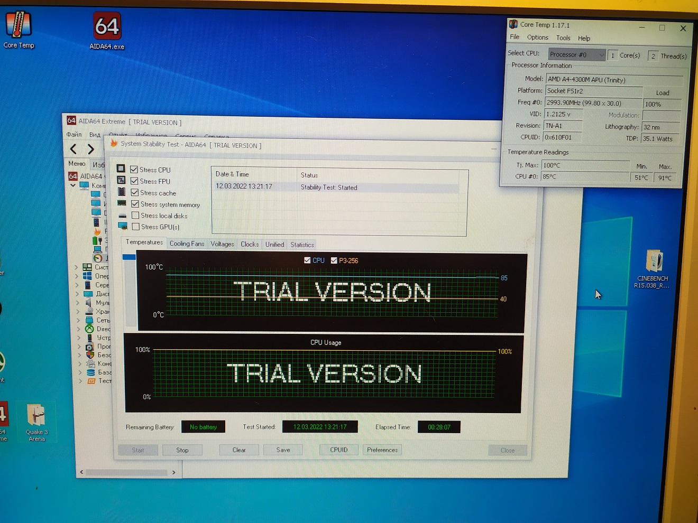Image resolution: width=698 pixels, height=523 pixels.
Task: Select the Сеть (network) tree icon
Action: click(89, 320)
